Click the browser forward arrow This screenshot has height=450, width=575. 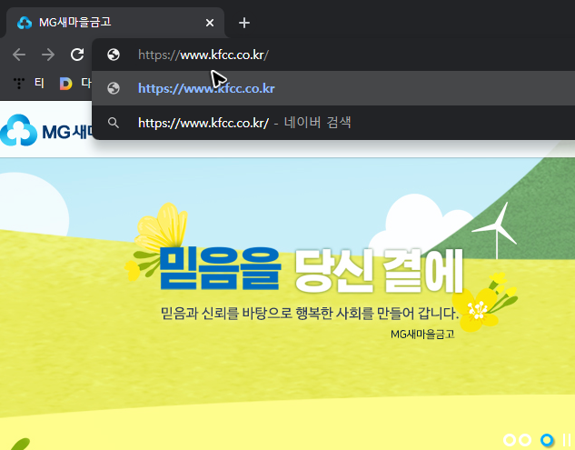[x=48, y=55]
